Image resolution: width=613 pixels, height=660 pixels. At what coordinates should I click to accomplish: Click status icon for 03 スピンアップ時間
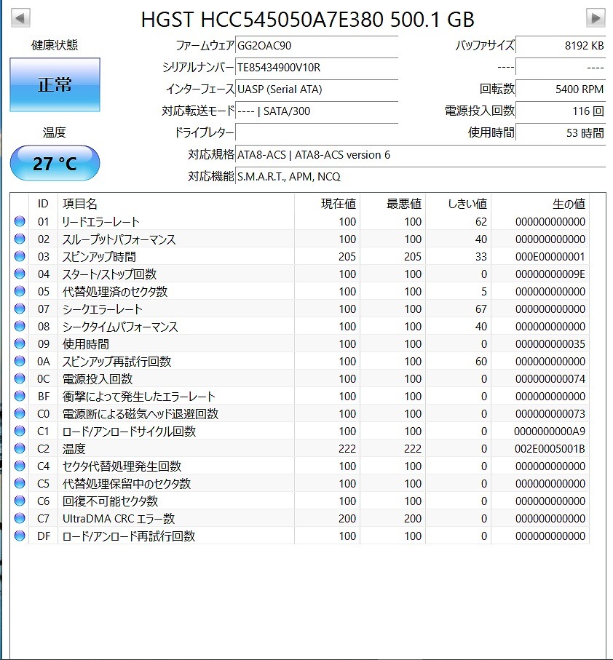pos(20,256)
